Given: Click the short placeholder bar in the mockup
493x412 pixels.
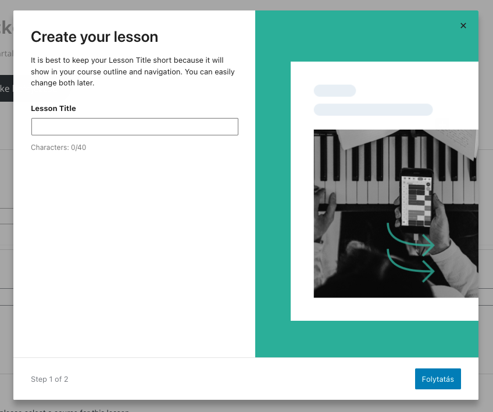Looking at the screenshot, I should coord(335,91).
